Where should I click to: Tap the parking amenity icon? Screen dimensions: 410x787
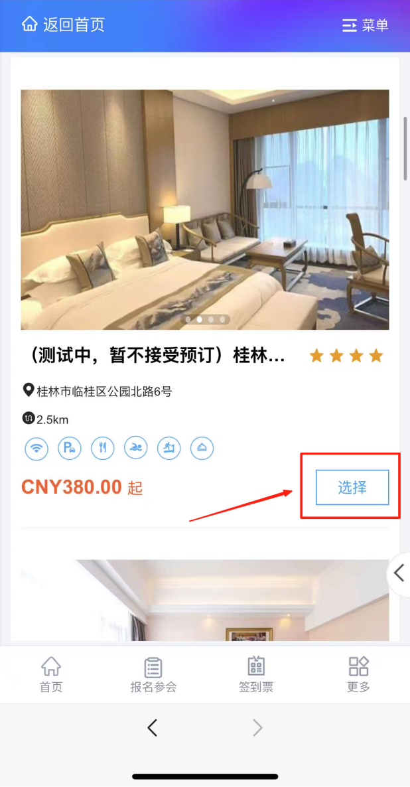point(70,448)
